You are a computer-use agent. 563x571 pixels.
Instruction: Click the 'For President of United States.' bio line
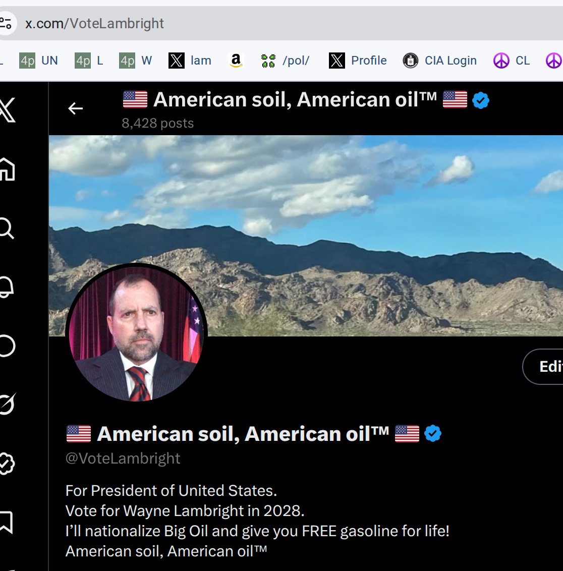[171, 491]
